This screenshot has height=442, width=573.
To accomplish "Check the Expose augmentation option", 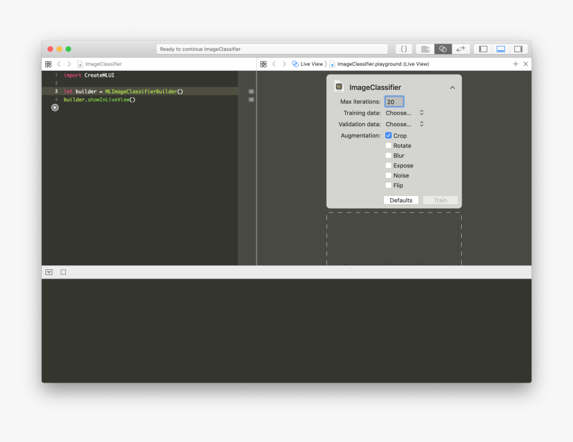I will click(388, 165).
